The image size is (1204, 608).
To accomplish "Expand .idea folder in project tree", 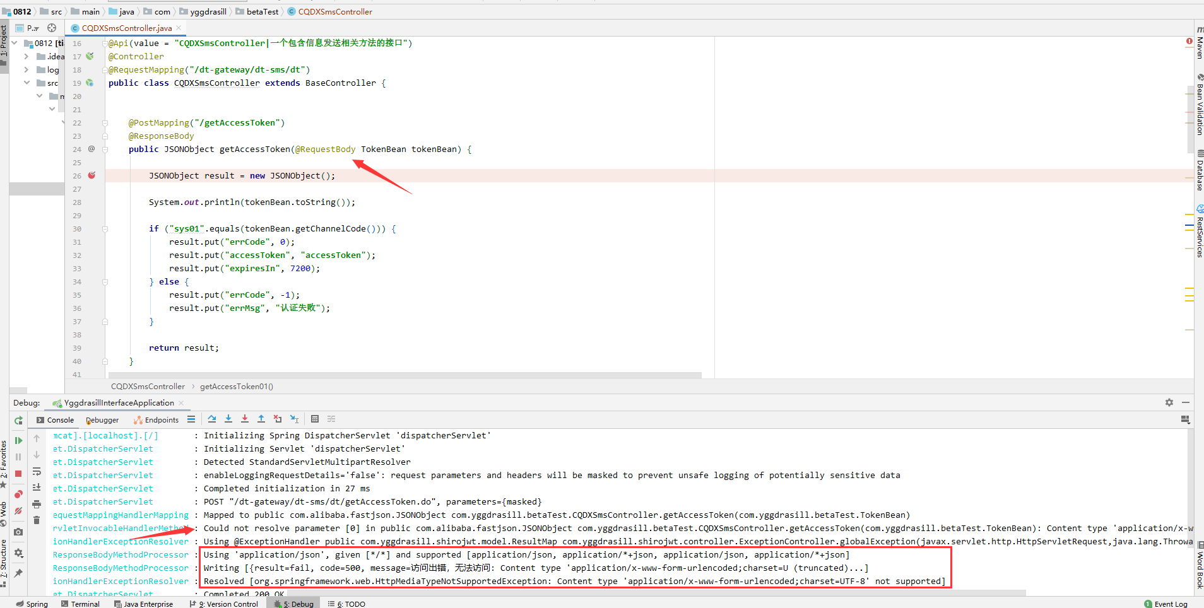I will tap(27, 56).
